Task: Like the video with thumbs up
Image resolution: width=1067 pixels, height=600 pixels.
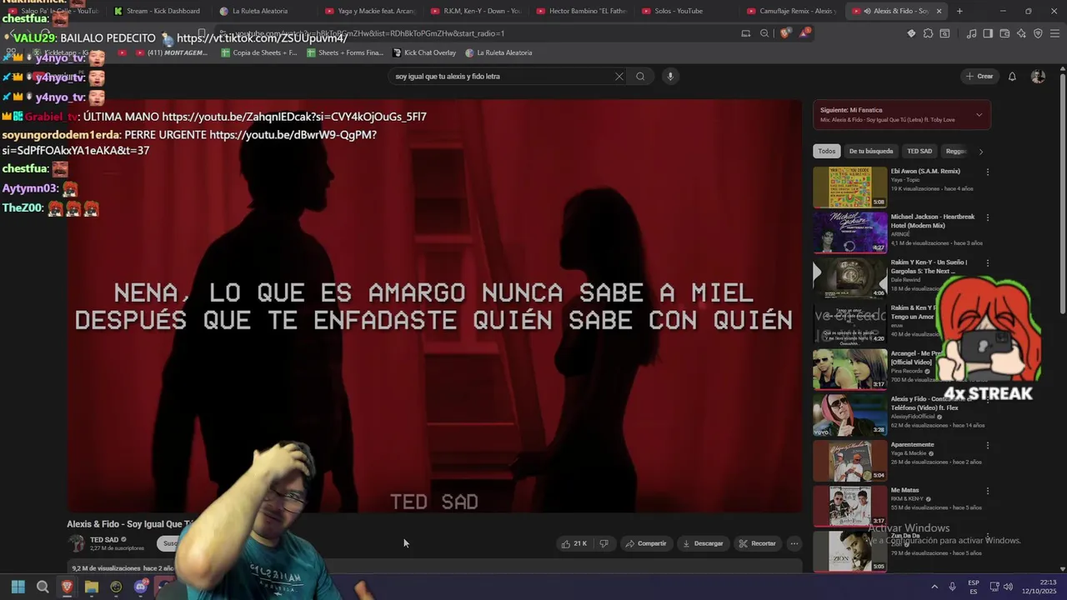Action: (574, 543)
